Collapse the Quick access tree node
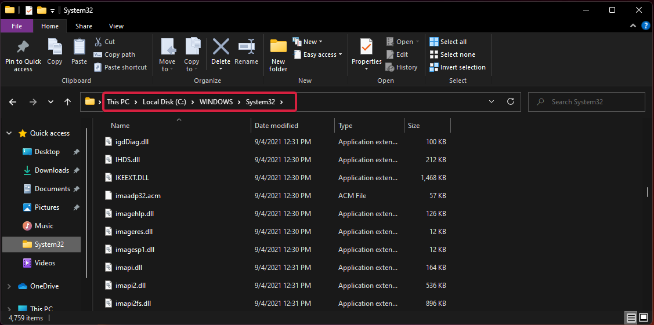 pyautogui.click(x=9, y=134)
